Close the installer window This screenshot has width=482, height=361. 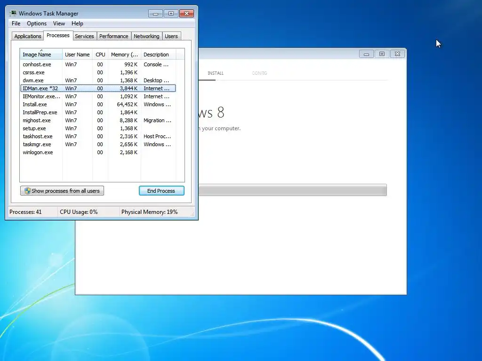(397, 54)
